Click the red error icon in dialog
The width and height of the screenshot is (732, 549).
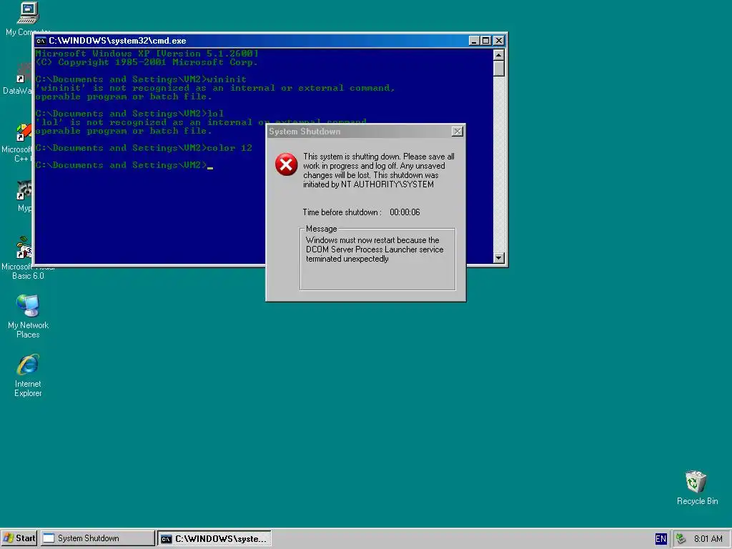pyautogui.click(x=286, y=164)
